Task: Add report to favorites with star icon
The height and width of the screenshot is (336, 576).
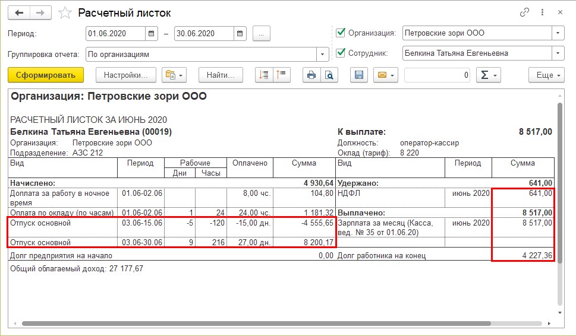Action: [65, 13]
